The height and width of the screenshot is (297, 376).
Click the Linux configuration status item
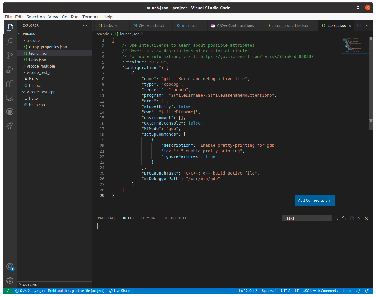347,291
